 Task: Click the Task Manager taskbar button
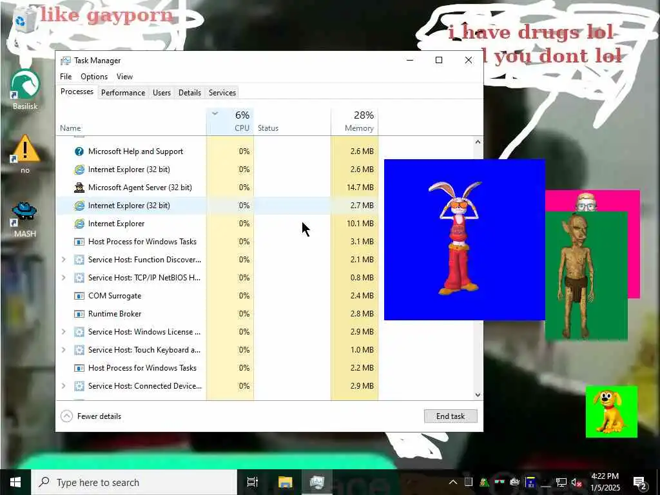pos(316,482)
